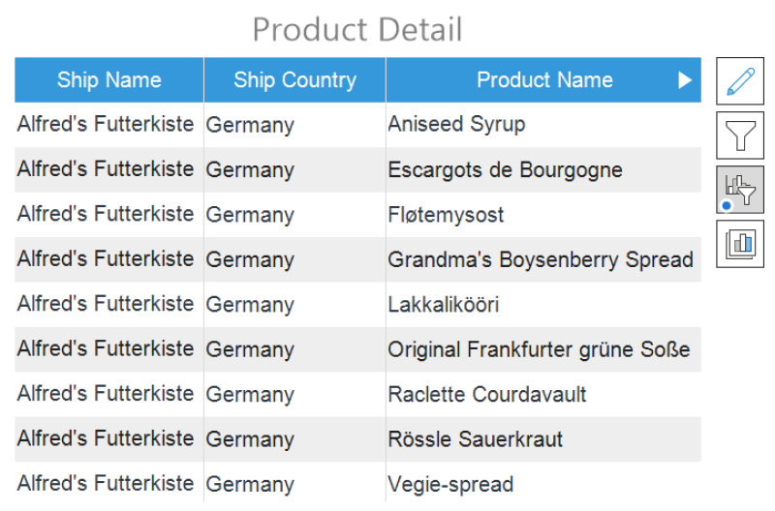Image resolution: width=775 pixels, height=511 pixels.
Task: Select Original Frankfurter grüne Soße cell
Action: click(539, 349)
